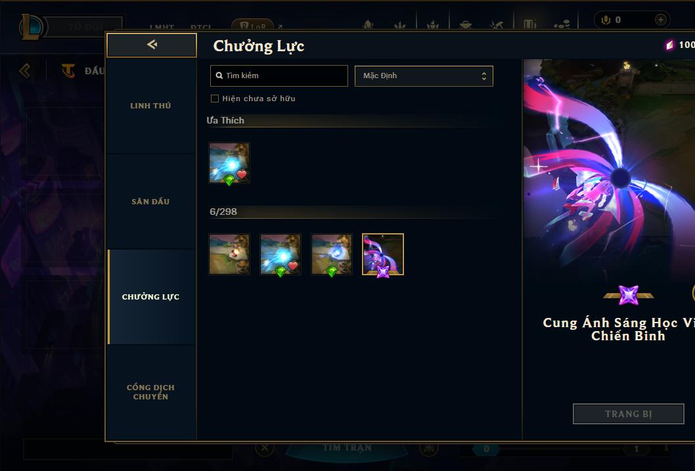This screenshot has height=471, width=695.
Task: Open the LINH THÚ tab
Action: coord(150,106)
